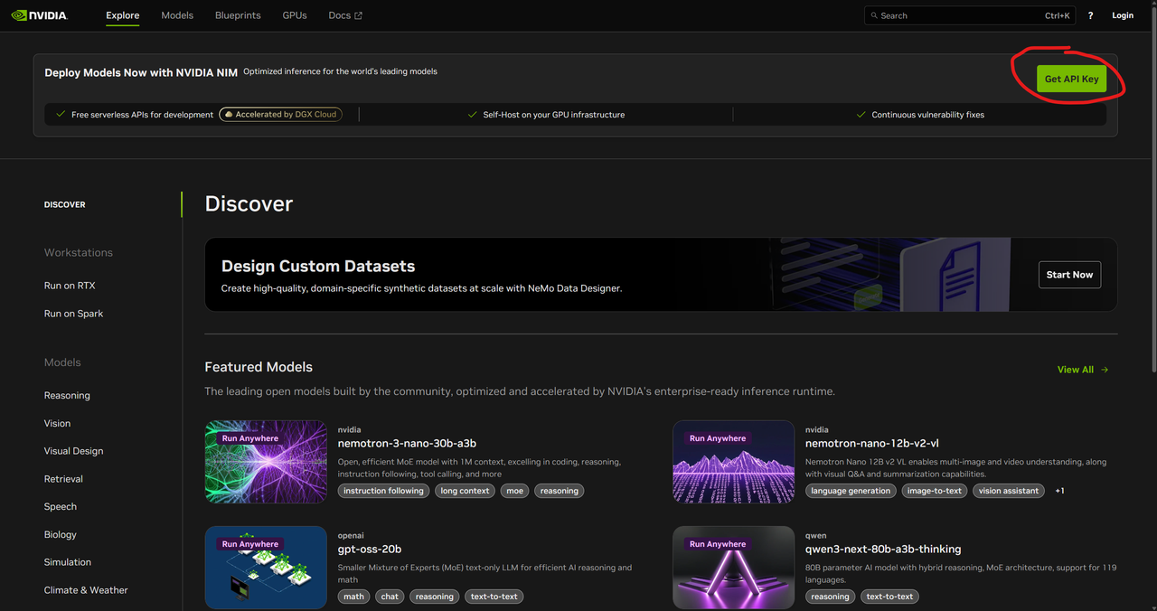This screenshot has width=1157, height=611.
Task: Click the chat tag
Action: (390, 597)
